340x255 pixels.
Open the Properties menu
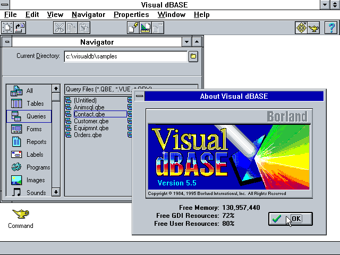click(x=131, y=15)
